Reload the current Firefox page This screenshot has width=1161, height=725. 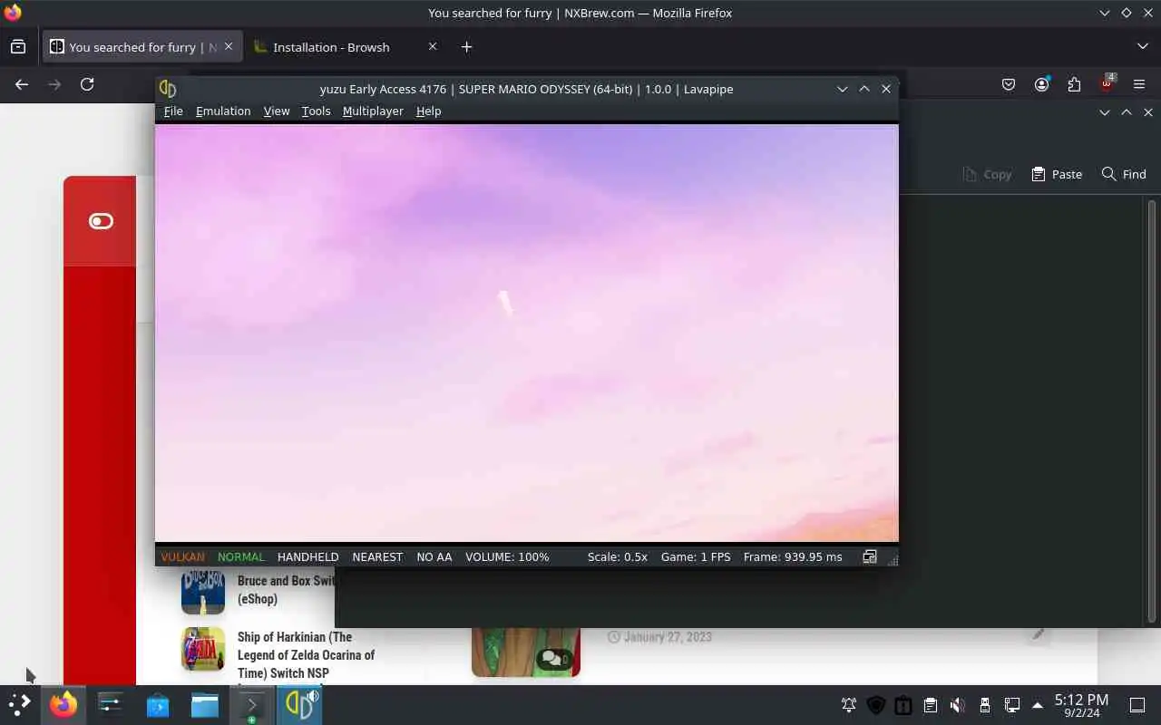(87, 84)
